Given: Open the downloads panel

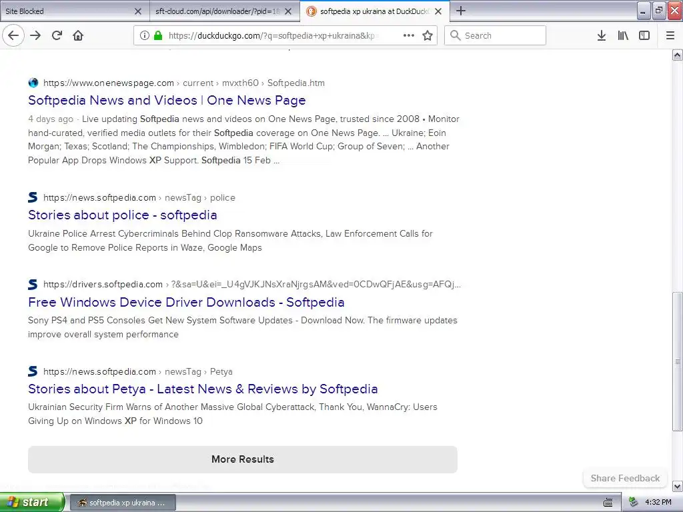Looking at the screenshot, I should tap(602, 35).
